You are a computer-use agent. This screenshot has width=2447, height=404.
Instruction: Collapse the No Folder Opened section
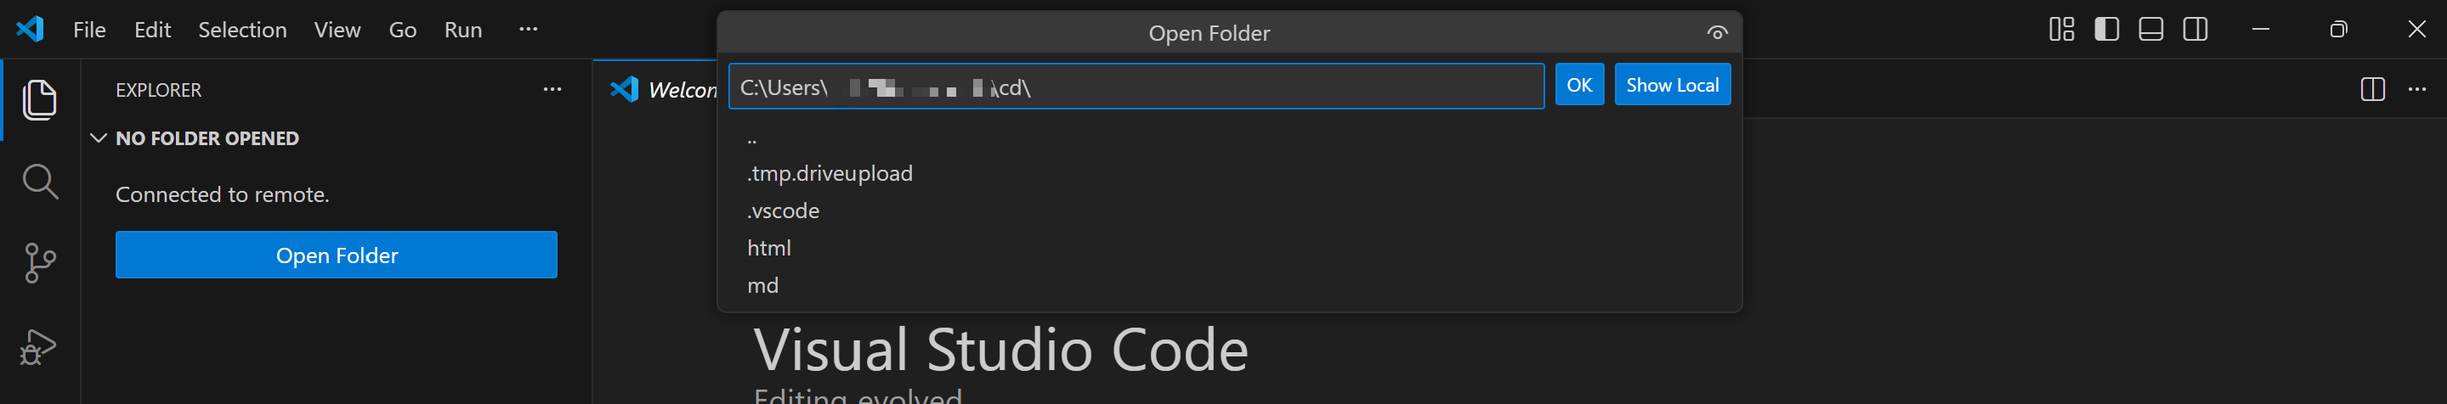pos(98,138)
